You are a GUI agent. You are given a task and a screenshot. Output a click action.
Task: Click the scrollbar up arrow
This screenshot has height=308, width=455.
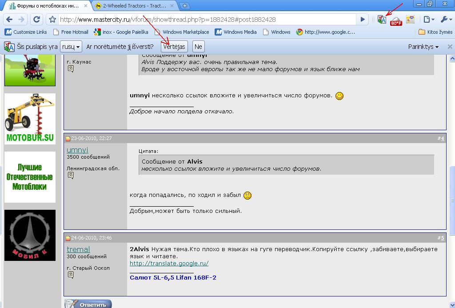click(452, 58)
